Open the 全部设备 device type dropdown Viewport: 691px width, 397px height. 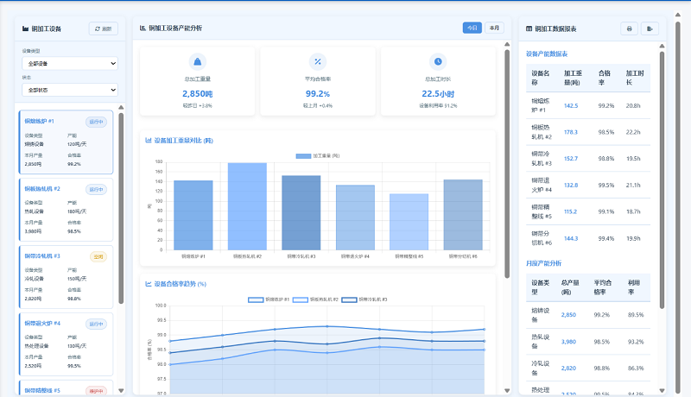point(71,63)
